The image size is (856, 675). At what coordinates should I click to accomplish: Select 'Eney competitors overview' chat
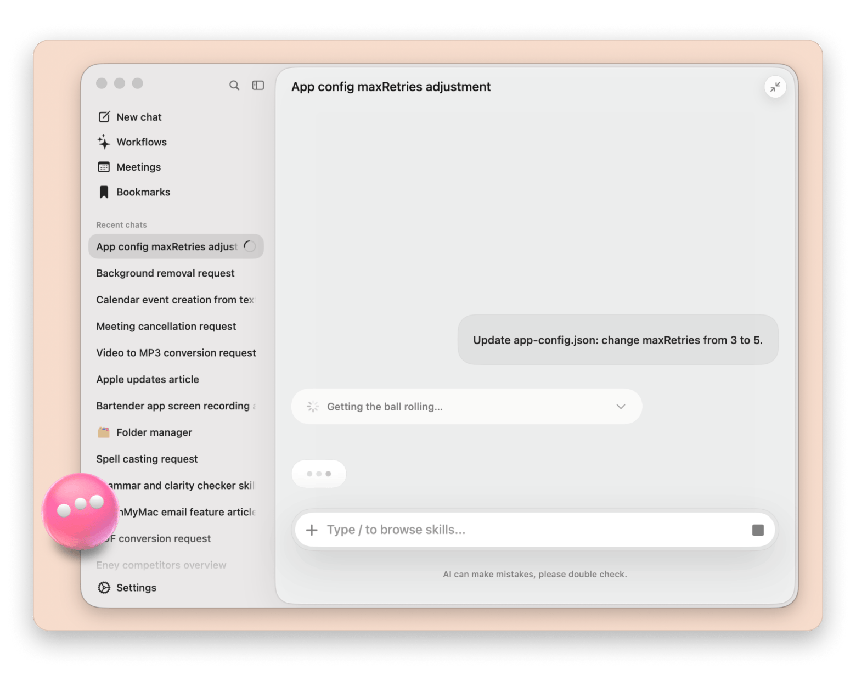(x=176, y=565)
